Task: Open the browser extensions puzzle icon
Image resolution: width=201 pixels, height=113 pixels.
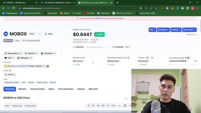Action: (182, 8)
